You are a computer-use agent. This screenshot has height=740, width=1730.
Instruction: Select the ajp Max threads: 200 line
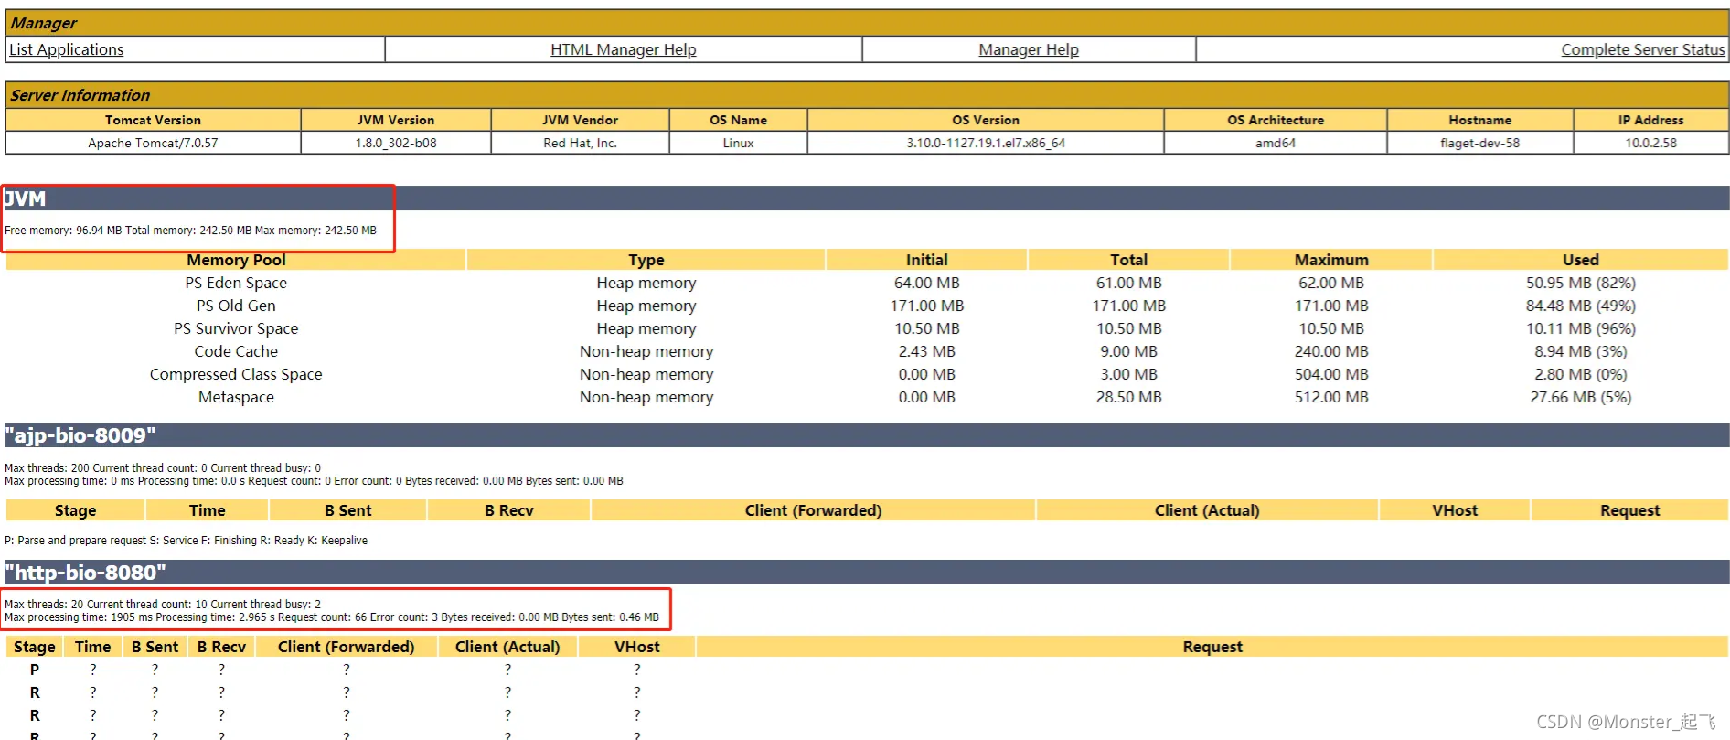(163, 467)
